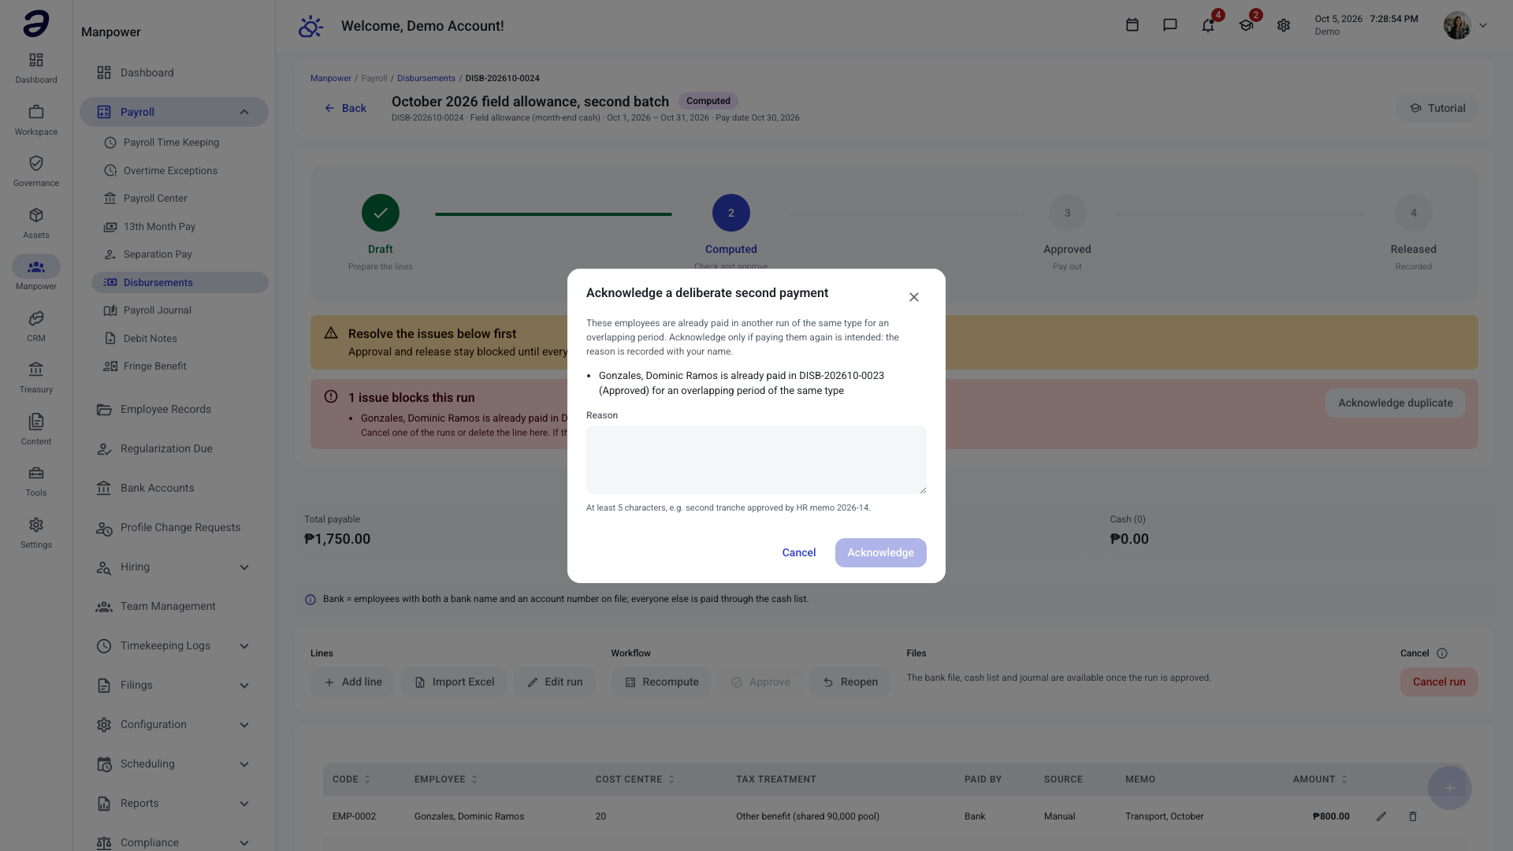This screenshot has height=851, width=1513.
Task: Cancel the acknowledge dialog
Action: click(x=799, y=552)
